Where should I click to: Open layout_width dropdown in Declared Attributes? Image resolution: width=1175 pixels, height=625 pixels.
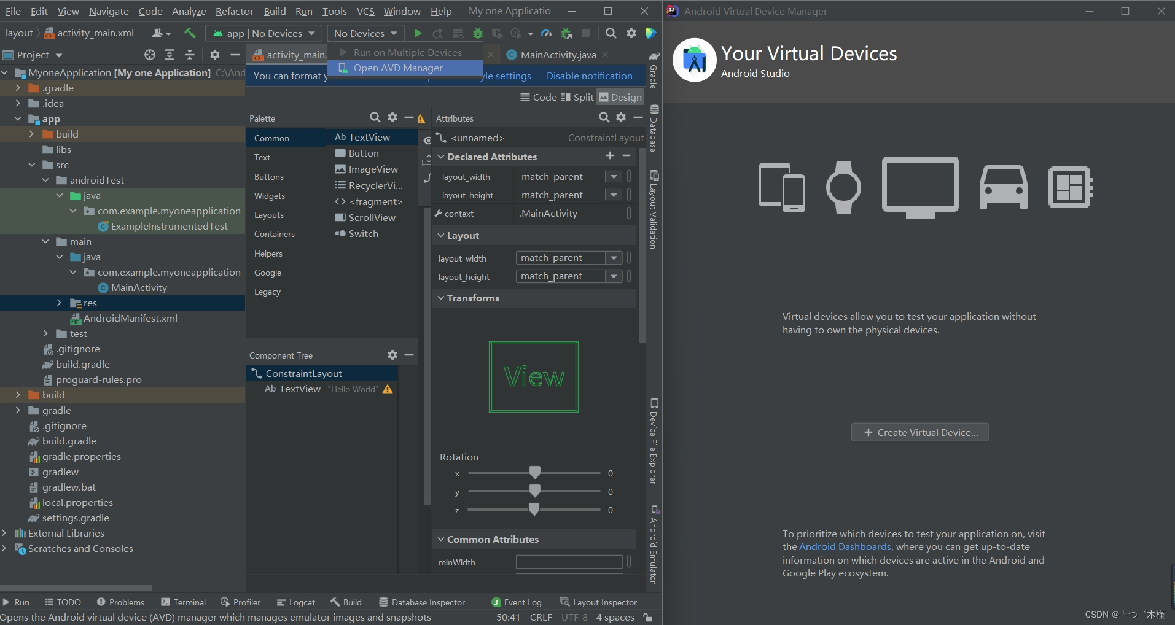[612, 176]
